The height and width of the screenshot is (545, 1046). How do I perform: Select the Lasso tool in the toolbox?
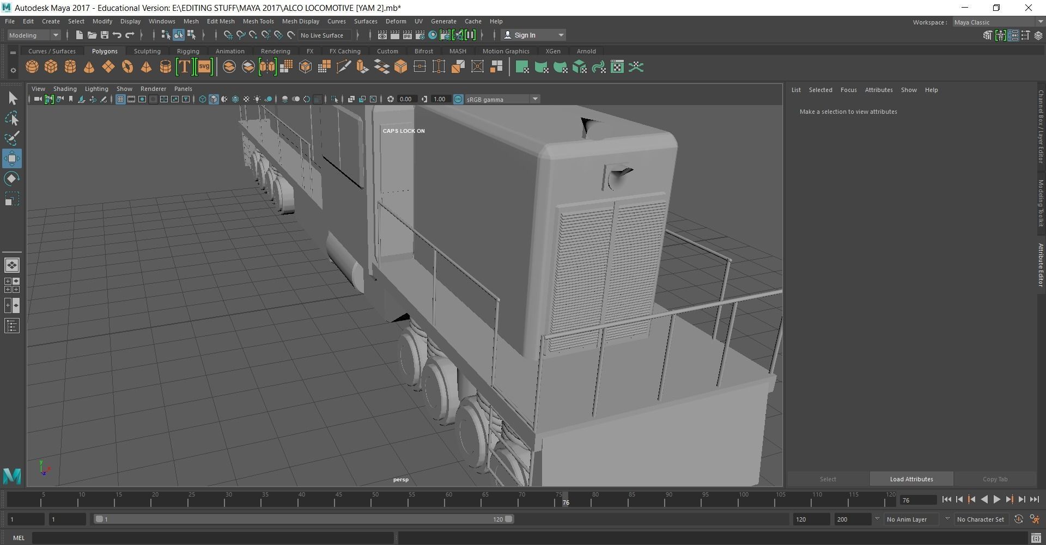[12, 119]
